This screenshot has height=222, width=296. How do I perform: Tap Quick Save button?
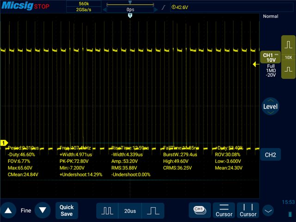point(67,210)
